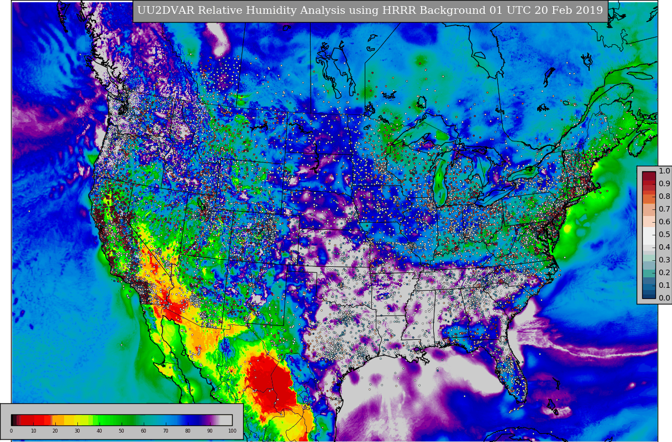Click the 30 tick label on humidity colorbar
Image resolution: width=672 pixels, height=442 pixels.
pos(77,431)
